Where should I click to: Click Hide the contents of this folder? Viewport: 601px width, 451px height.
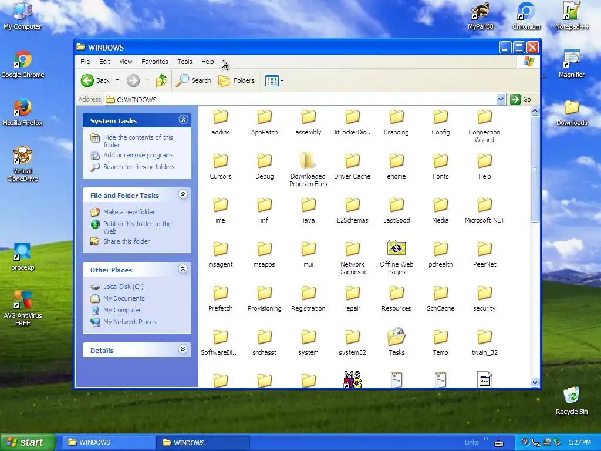(x=138, y=141)
